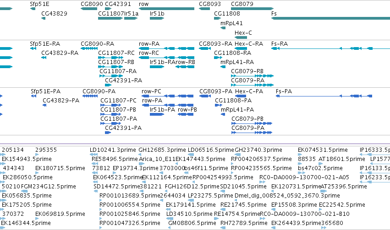Click protein CG43829-PA
This screenshot has width=390, height=230.
click(x=61, y=101)
